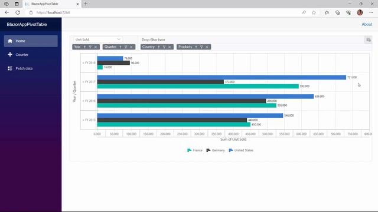The image size is (378, 212).
Task: Remove the Quarter field chip
Action: tap(131, 47)
